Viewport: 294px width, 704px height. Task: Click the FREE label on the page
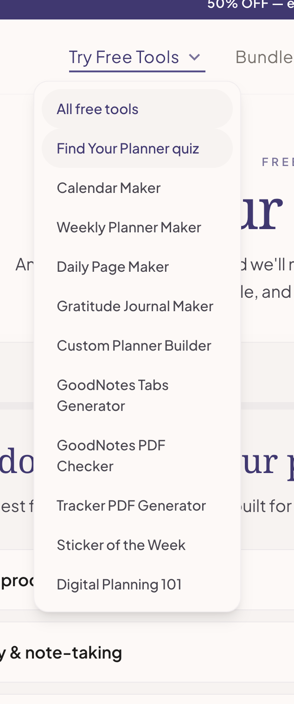278,162
